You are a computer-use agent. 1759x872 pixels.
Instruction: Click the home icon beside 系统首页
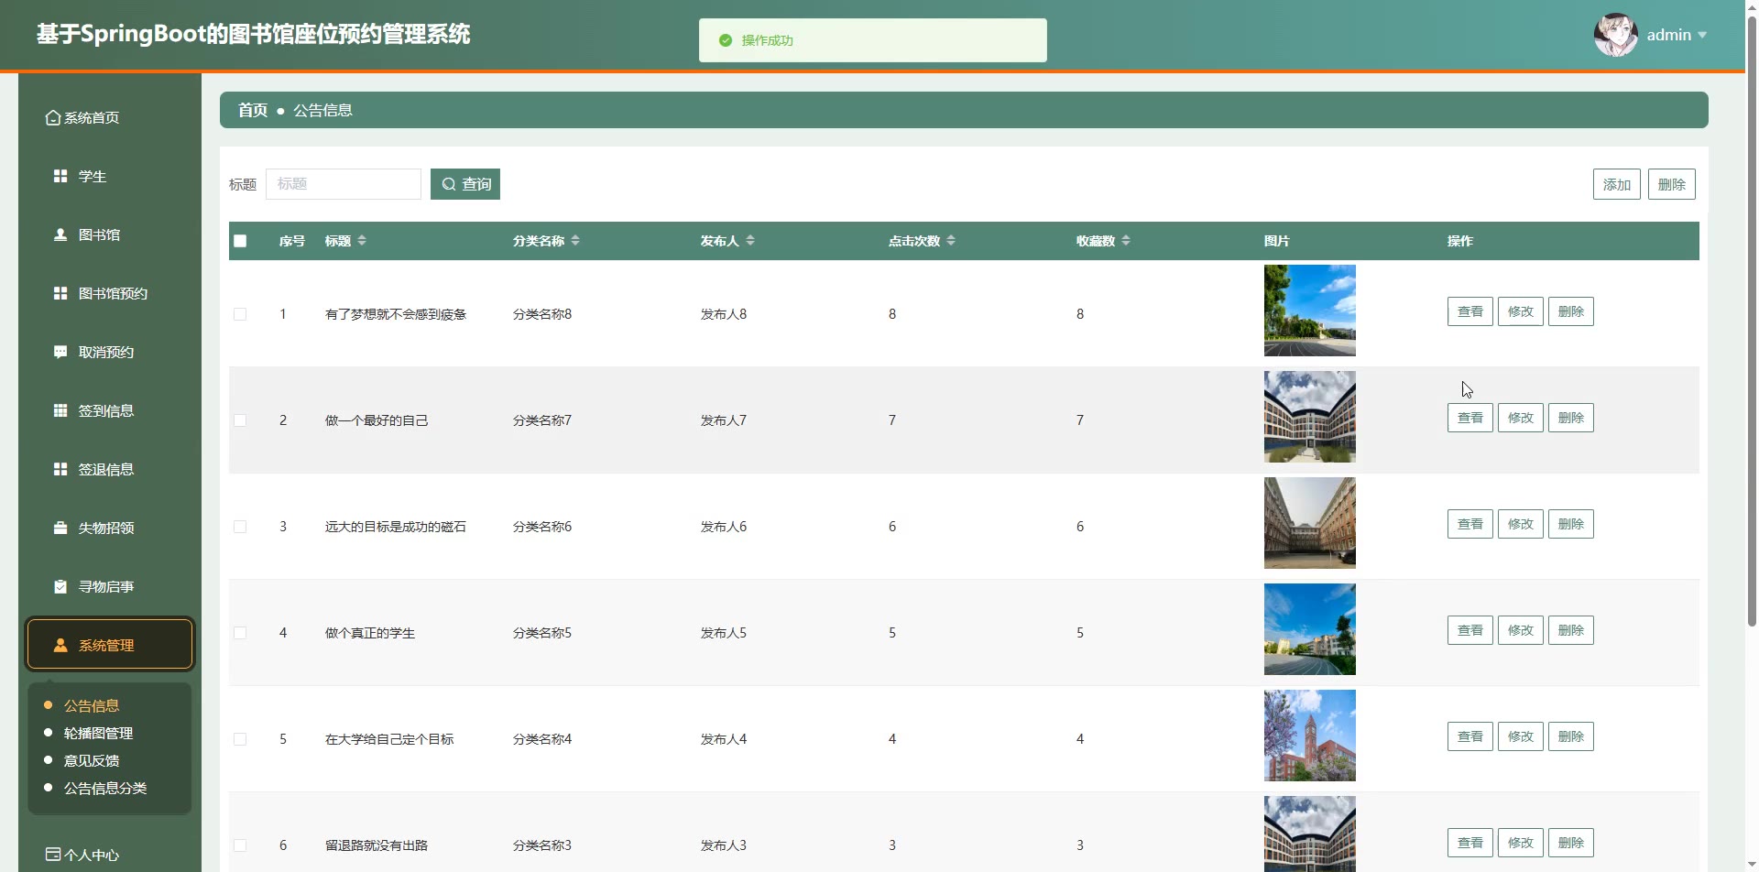53,118
